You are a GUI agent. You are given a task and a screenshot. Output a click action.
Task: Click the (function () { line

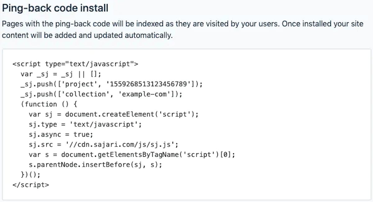[x=49, y=104]
